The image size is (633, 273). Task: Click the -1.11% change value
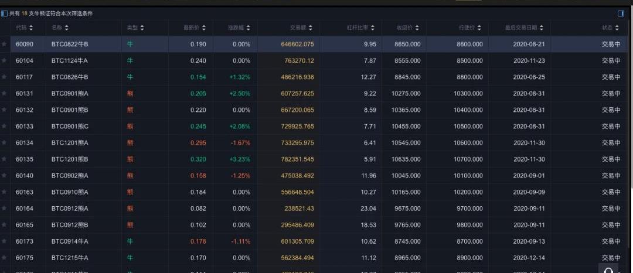click(241, 241)
